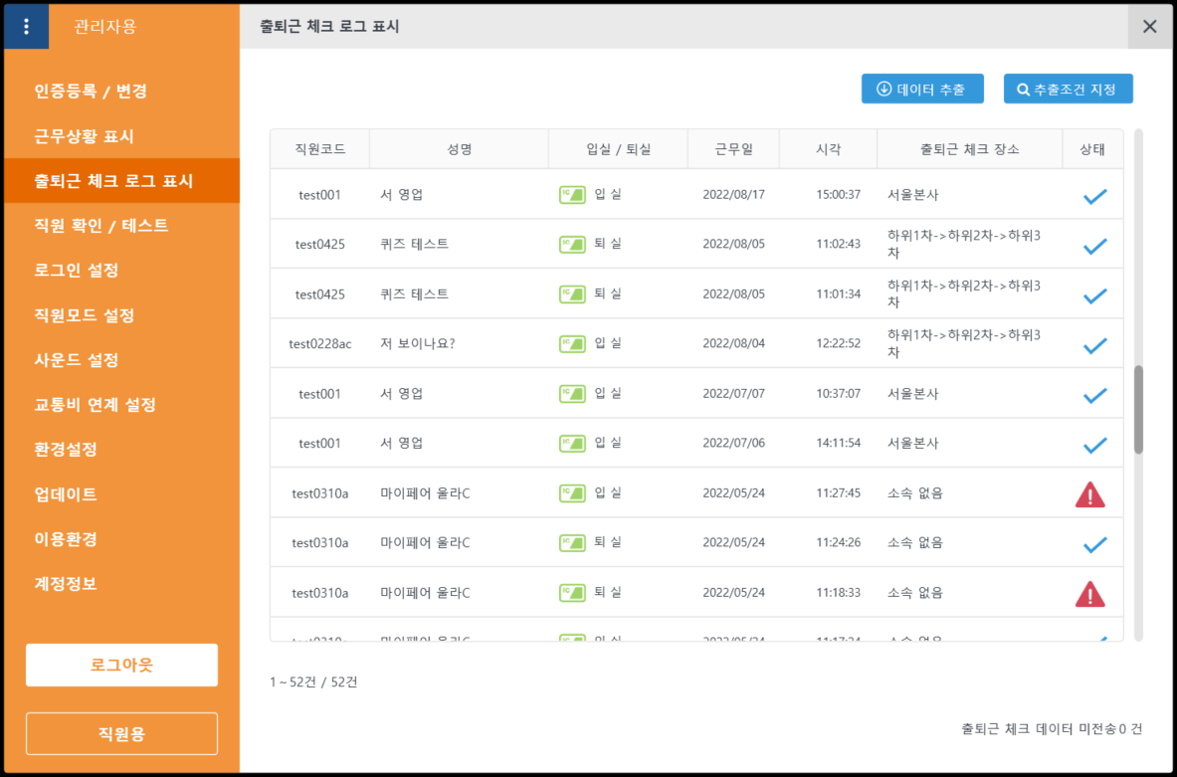Click the green card icon at 15:00:37 row
1177x777 pixels.
pyautogui.click(x=572, y=195)
